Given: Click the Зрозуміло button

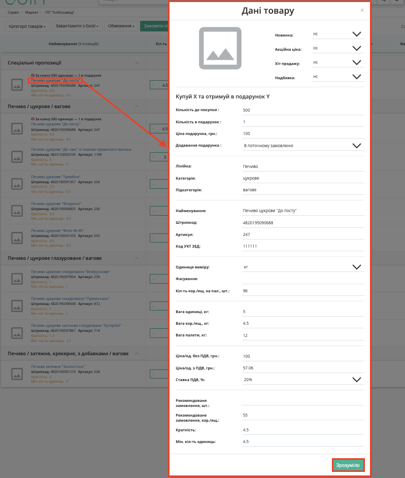Looking at the screenshot, I should pos(348,465).
